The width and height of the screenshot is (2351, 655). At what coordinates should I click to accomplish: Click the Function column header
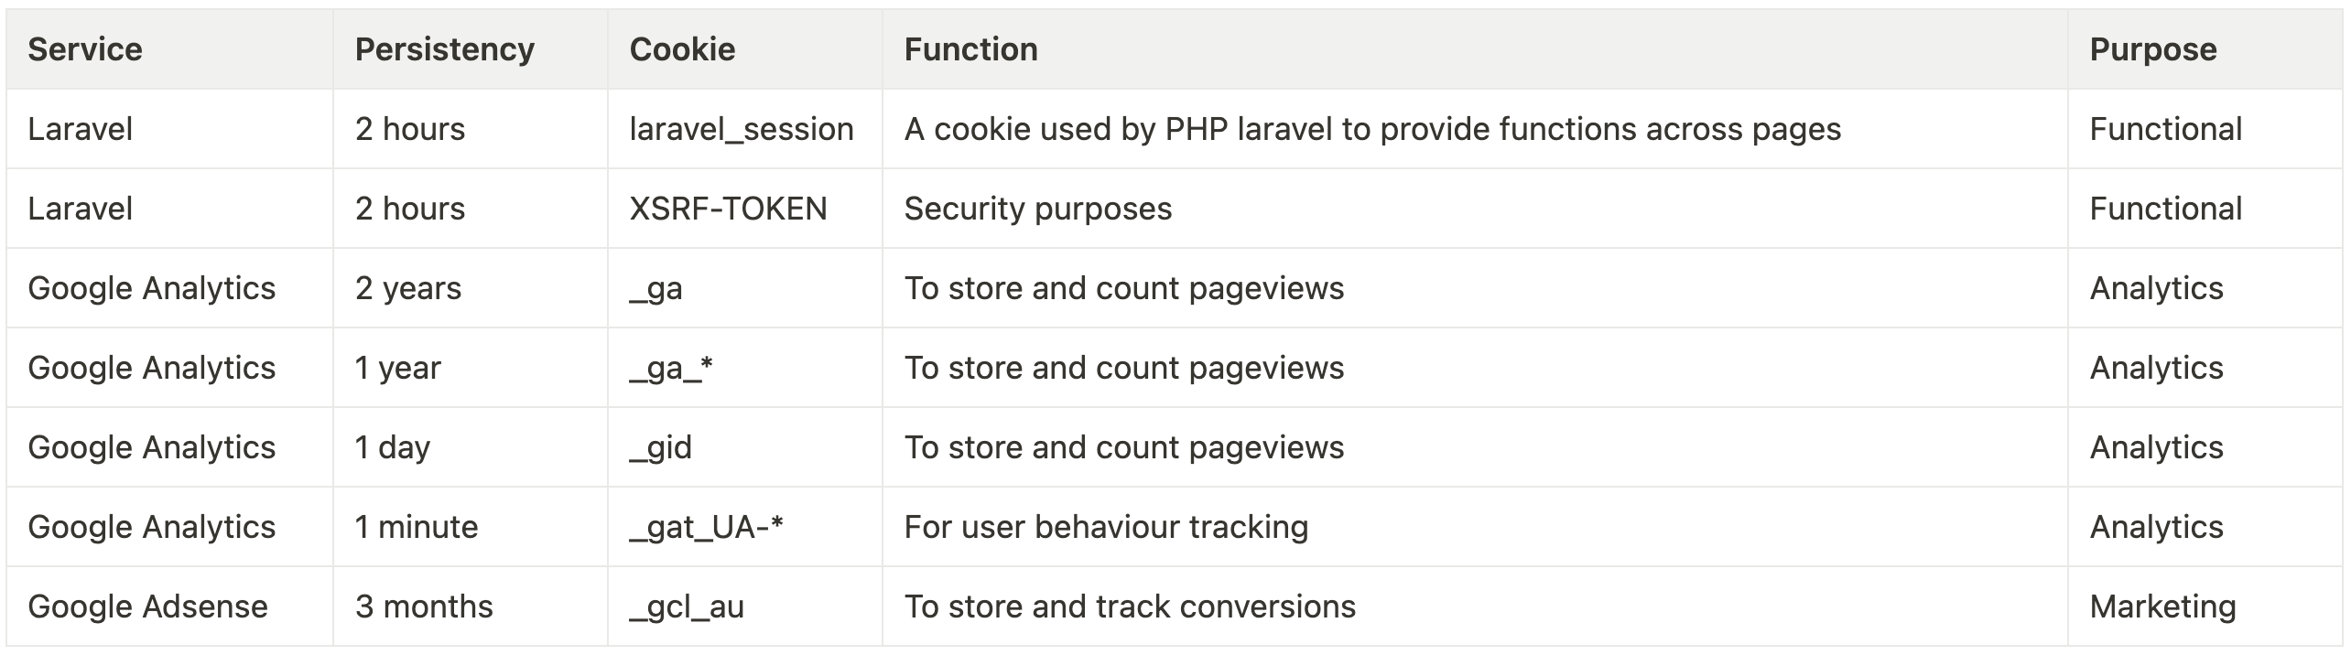971,49
